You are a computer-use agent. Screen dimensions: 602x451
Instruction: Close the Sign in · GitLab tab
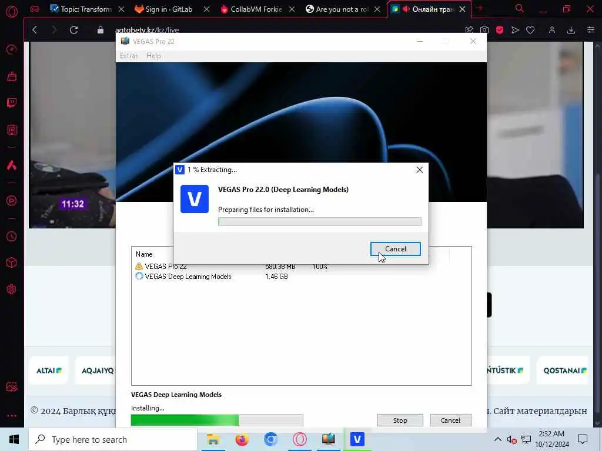(x=206, y=9)
